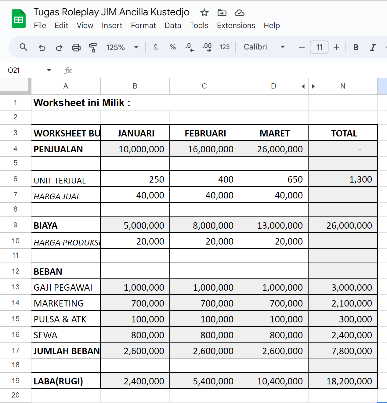Image resolution: width=387 pixels, height=403 pixels.
Task: Format selection as currency (£)
Action: 156,47
